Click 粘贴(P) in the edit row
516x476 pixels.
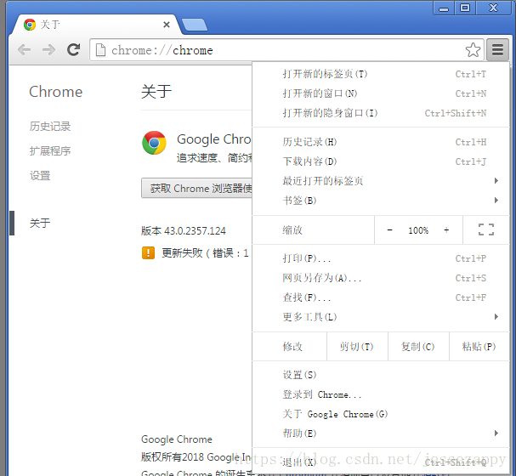click(479, 347)
